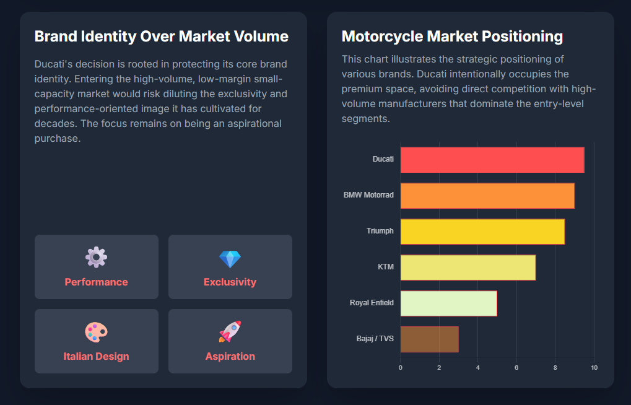Click the Bajaj / TVS axis label
This screenshot has height=405, width=631.
coord(375,339)
